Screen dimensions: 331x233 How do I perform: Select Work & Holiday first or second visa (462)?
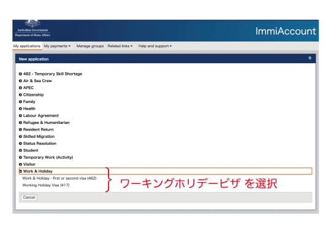[x=59, y=178]
